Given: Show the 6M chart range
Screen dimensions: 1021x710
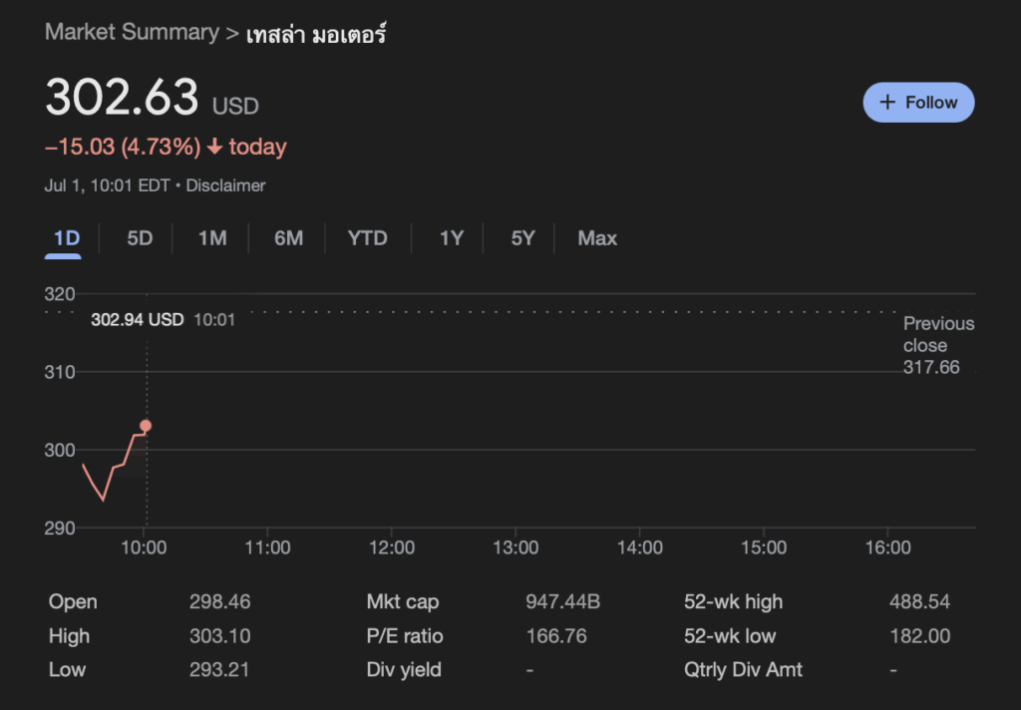Looking at the screenshot, I should click(288, 238).
